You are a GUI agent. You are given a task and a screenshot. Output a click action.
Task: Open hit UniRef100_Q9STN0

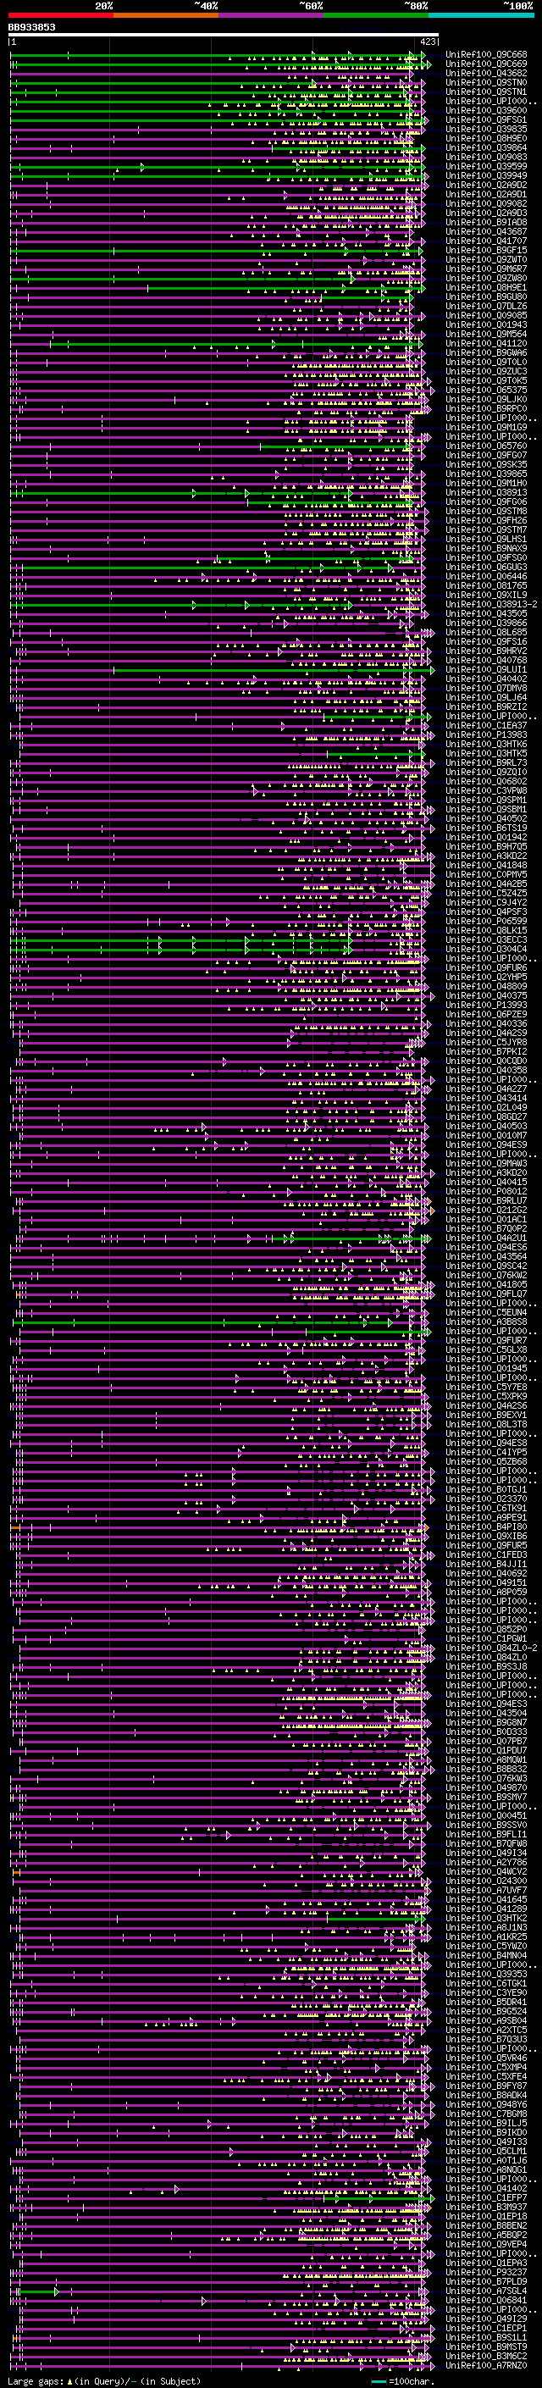(486, 82)
